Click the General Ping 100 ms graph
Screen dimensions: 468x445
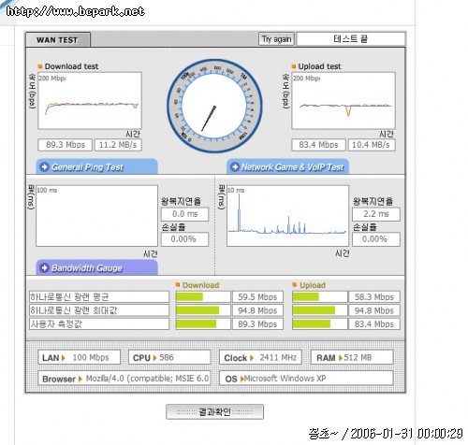tap(96, 216)
